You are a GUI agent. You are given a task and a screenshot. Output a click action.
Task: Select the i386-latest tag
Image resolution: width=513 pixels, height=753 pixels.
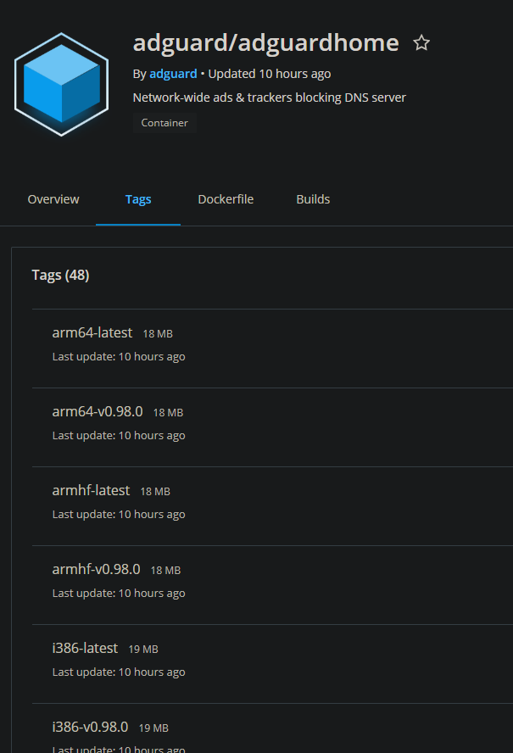tap(86, 648)
